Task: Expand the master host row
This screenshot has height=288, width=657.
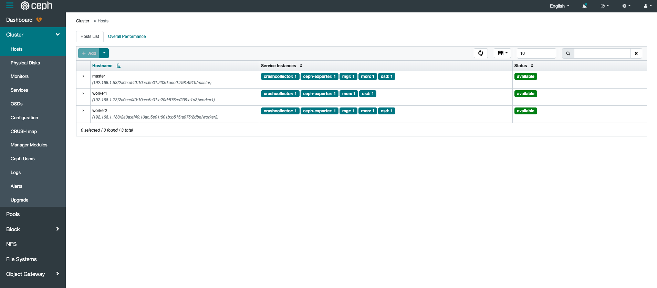Action: (x=83, y=76)
